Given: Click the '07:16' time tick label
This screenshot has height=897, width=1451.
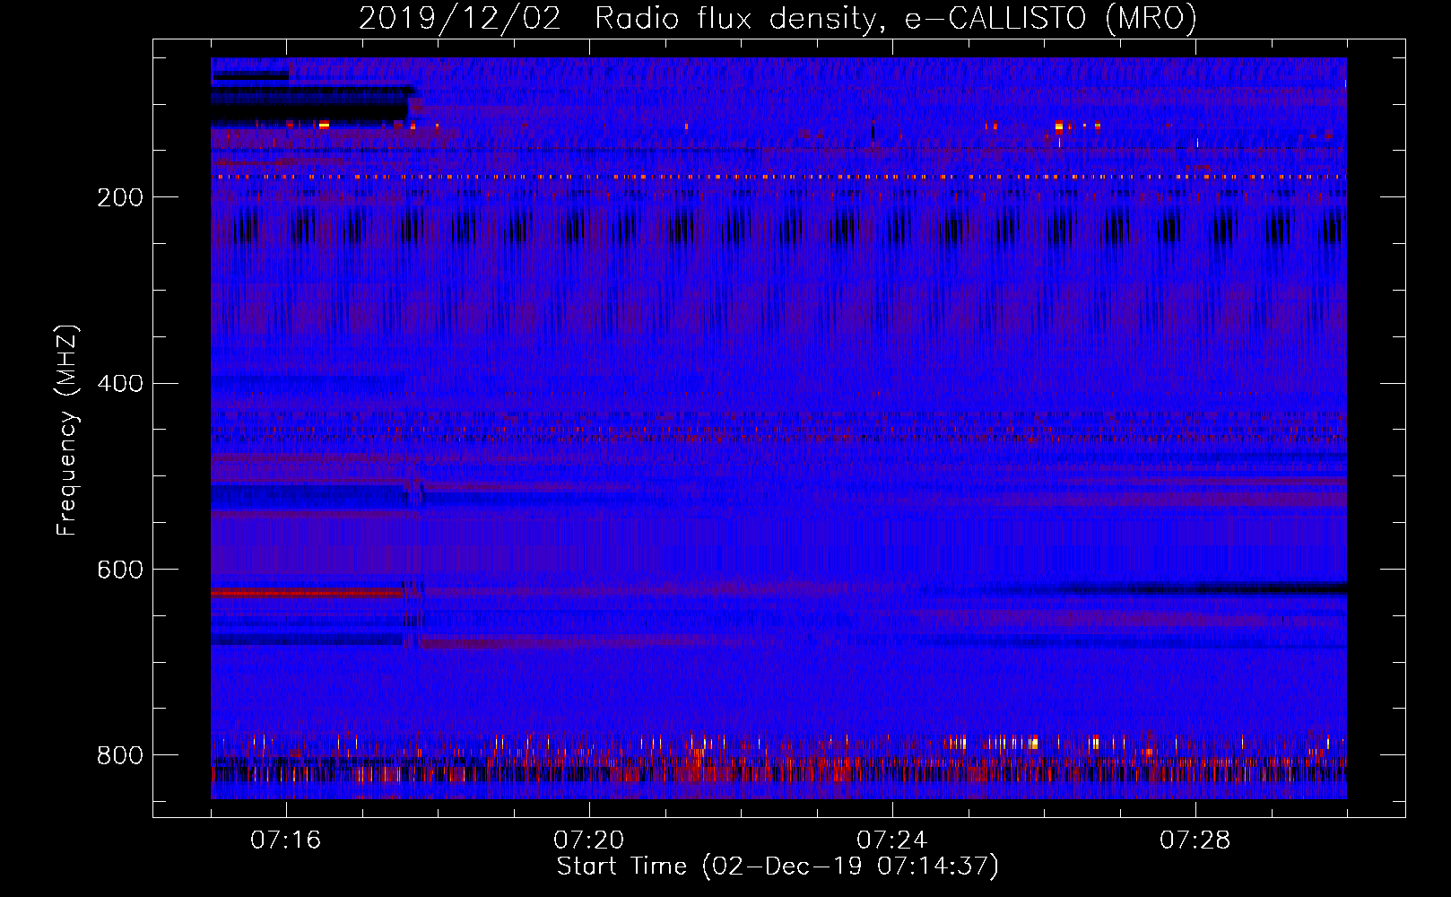Looking at the screenshot, I should click(286, 840).
